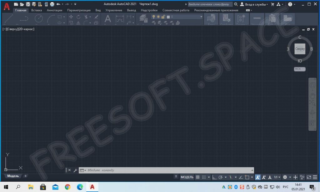Select the Управление ribbon tab

114,10
